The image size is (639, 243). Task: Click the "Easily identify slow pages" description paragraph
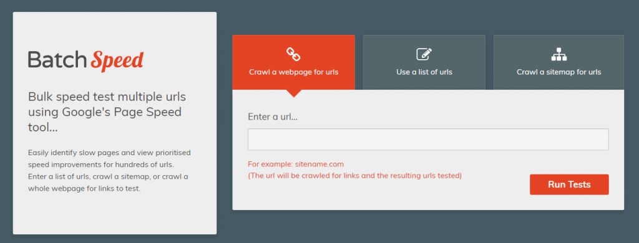coord(109,171)
